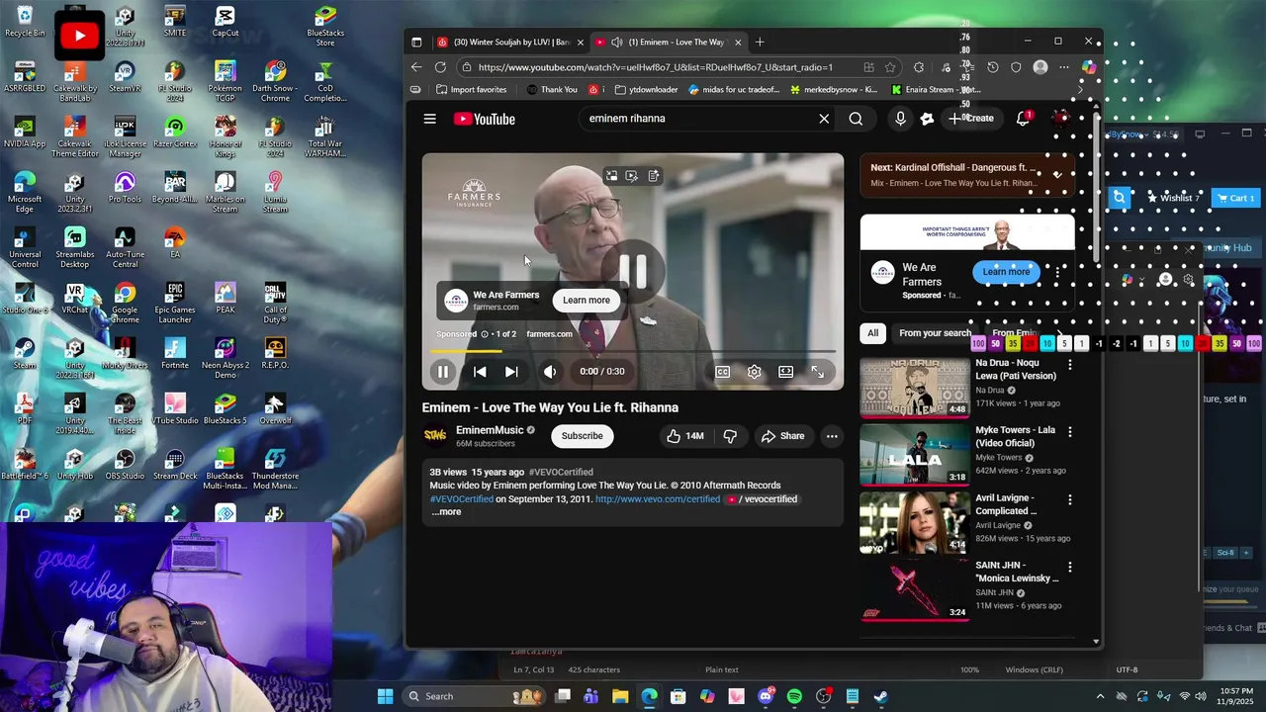The height and width of the screenshot is (712, 1266).
Task: Close the Winter Souljah browser tab
Action: tap(581, 43)
